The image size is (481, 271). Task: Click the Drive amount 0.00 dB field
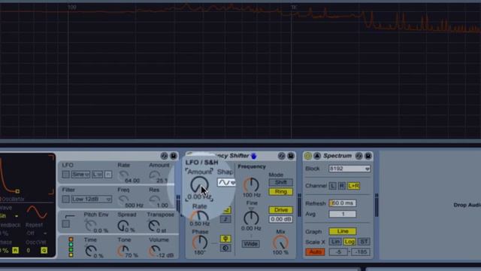click(x=280, y=219)
